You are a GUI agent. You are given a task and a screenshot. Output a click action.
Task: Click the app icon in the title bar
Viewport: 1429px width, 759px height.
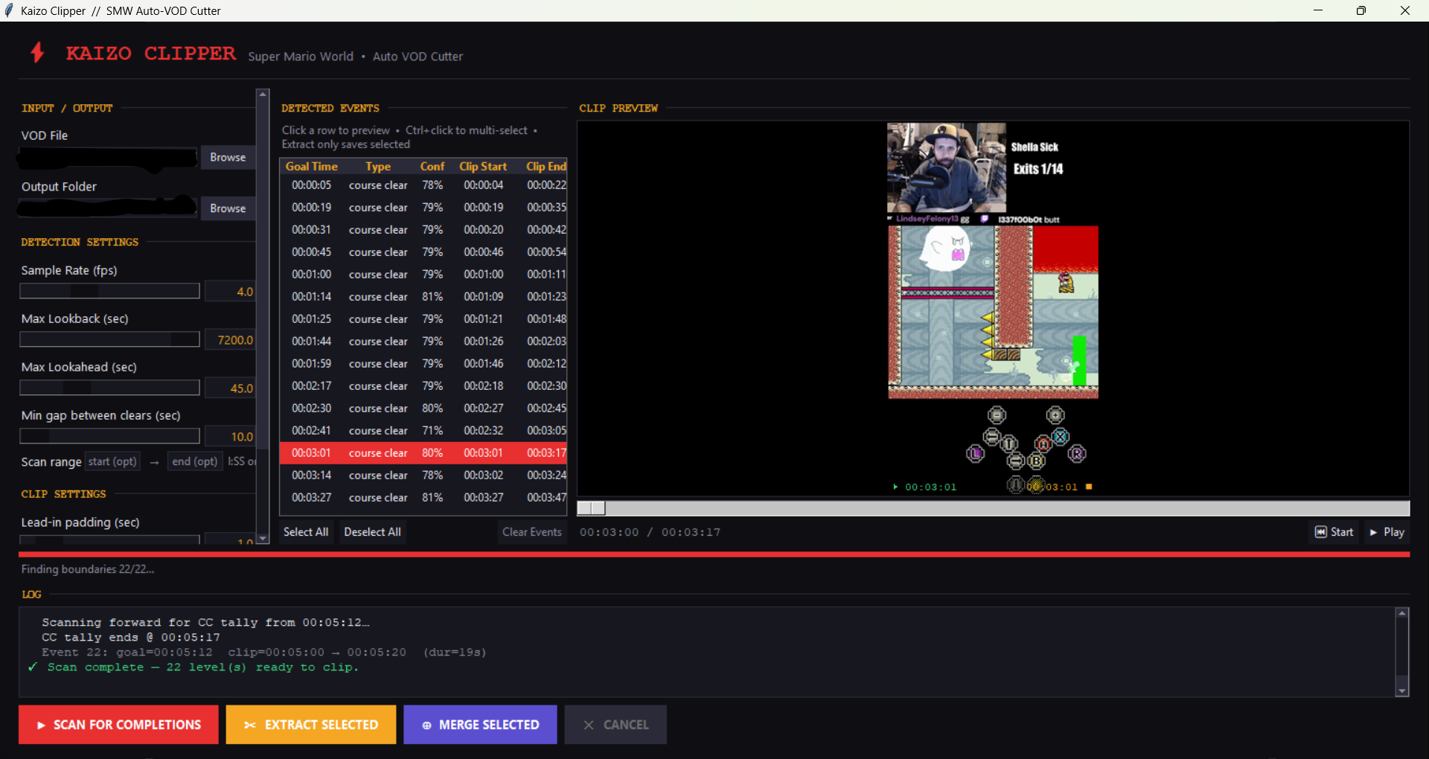[8, 10]
